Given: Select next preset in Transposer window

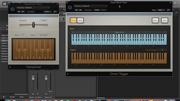Looking at the screenshot, I should pos(23,11).
